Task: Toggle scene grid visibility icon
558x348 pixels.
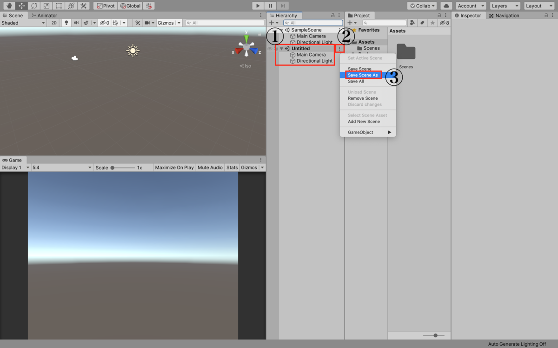Action: (116, 23)
